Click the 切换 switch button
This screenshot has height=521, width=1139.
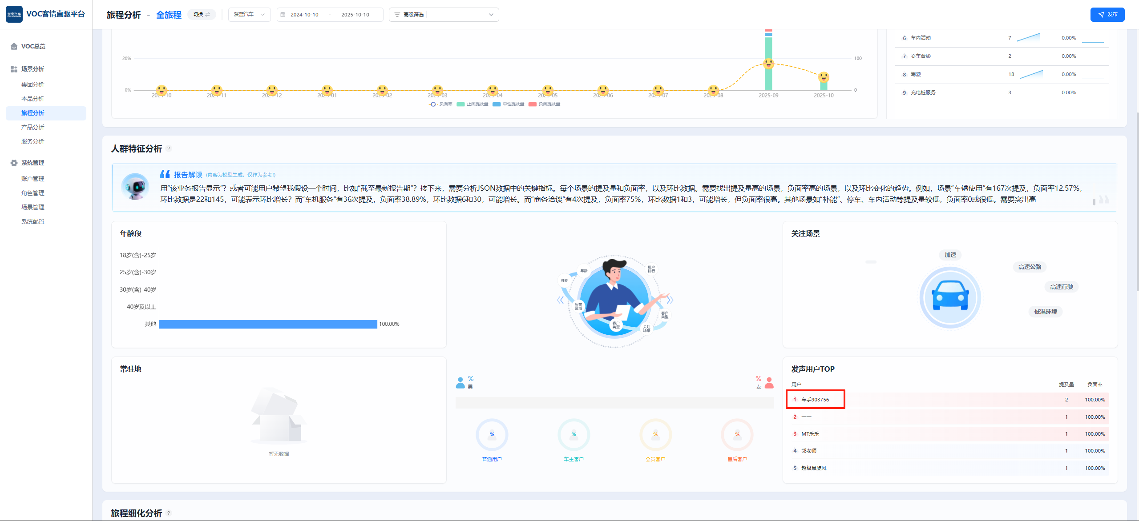point(202,15)
